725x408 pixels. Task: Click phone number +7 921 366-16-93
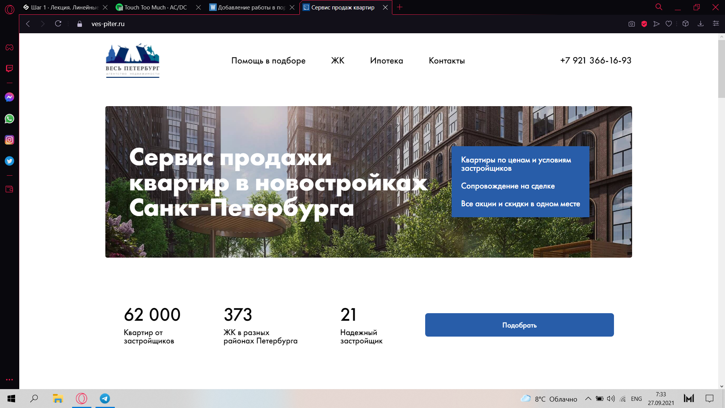pyautogui.click(x=595, y=60)
